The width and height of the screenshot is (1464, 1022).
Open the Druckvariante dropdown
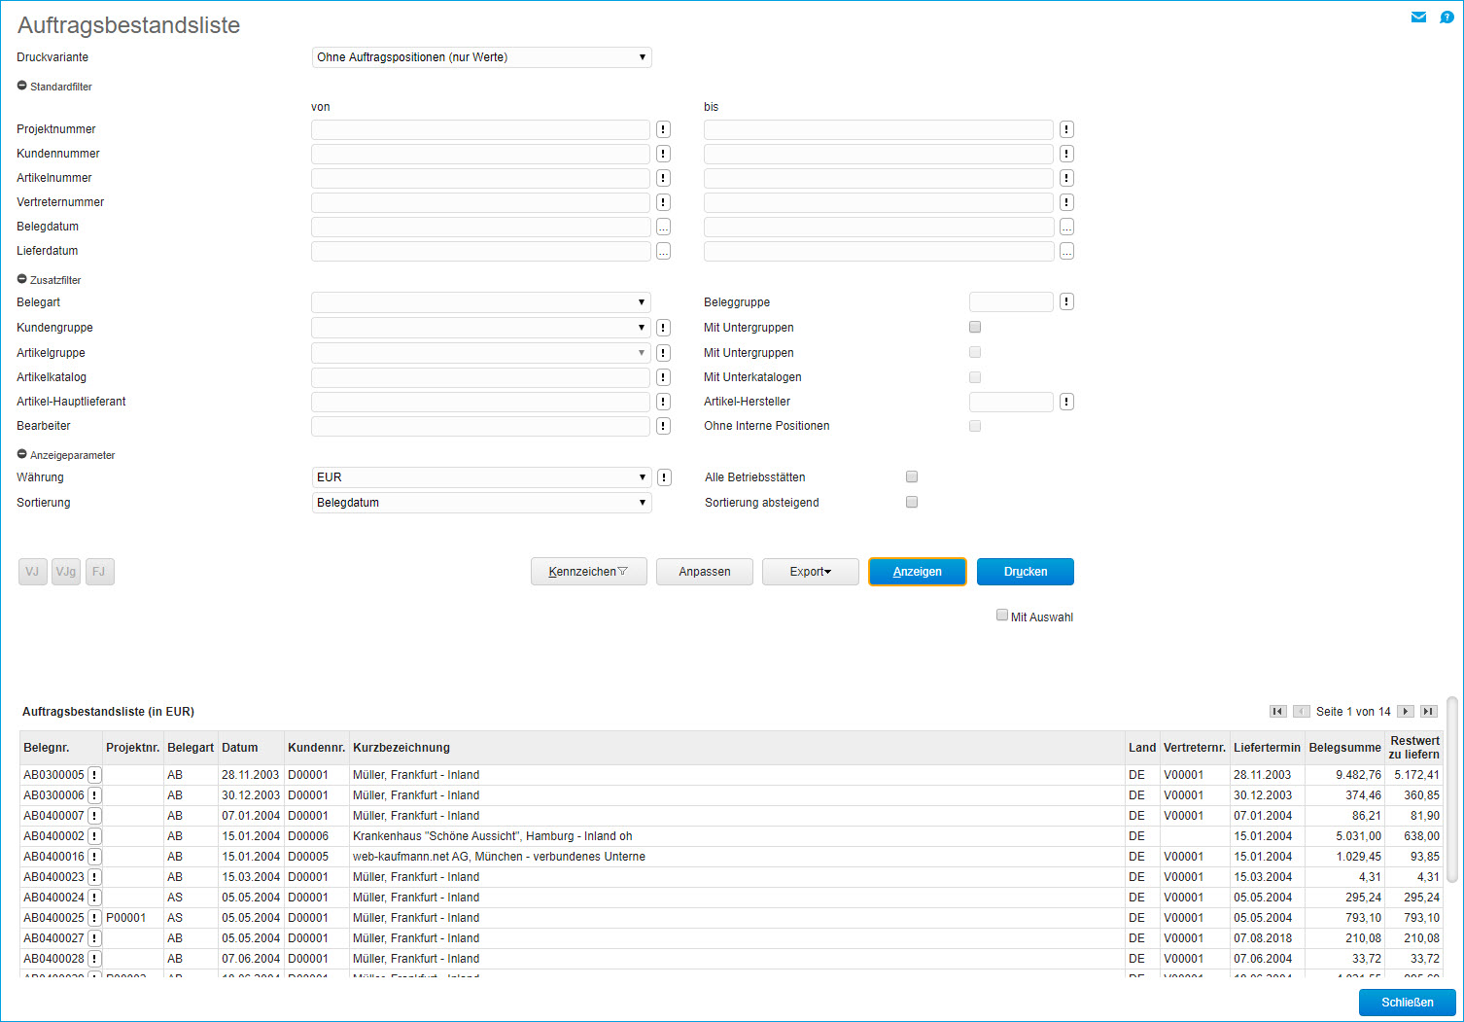(x=481, y=57)
